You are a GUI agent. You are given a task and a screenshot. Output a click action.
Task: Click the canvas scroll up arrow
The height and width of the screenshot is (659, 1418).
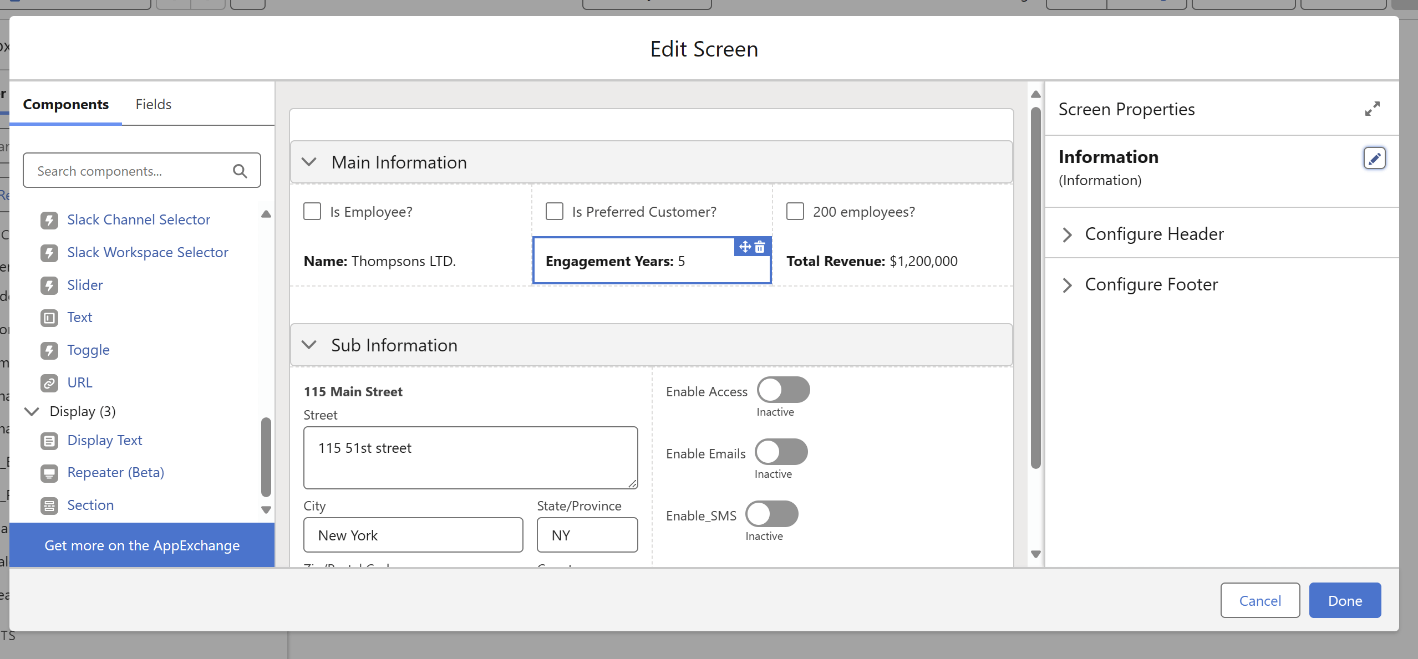pyautogui.click(x=1036, y=94)
